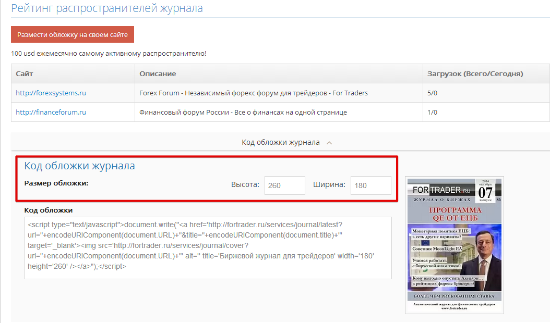Image resolution: width=550 pixels, height=323 pixels.
Task: Select the Forex Forum description cell
Action: 279,93
